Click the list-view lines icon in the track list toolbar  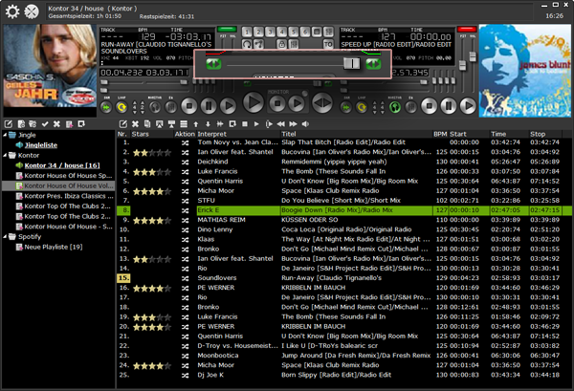(x=184, y=124)
